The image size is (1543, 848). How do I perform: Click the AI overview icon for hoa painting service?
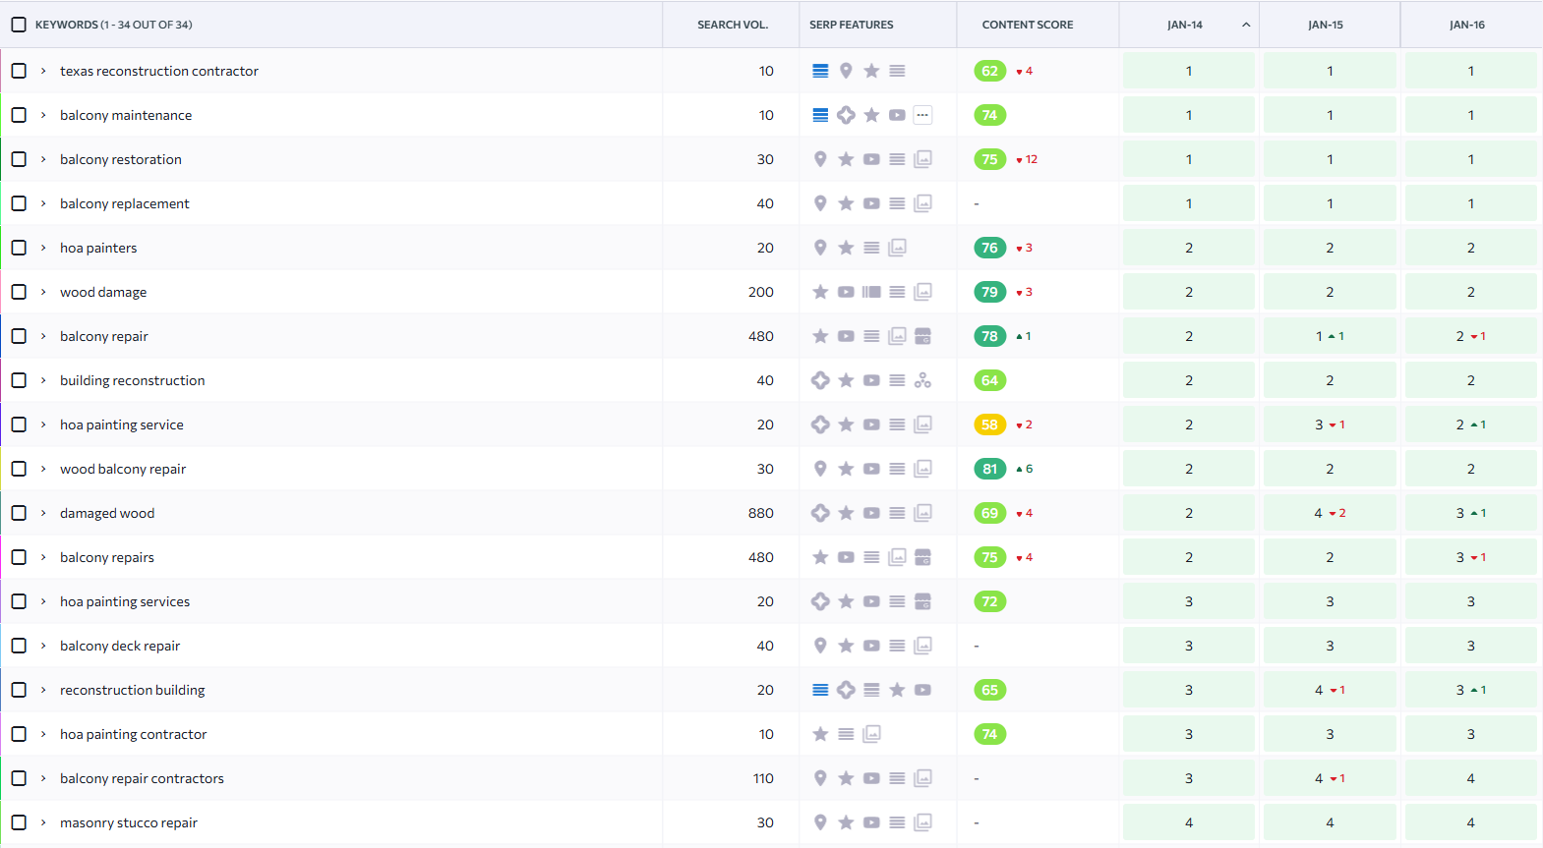point(820,424)
